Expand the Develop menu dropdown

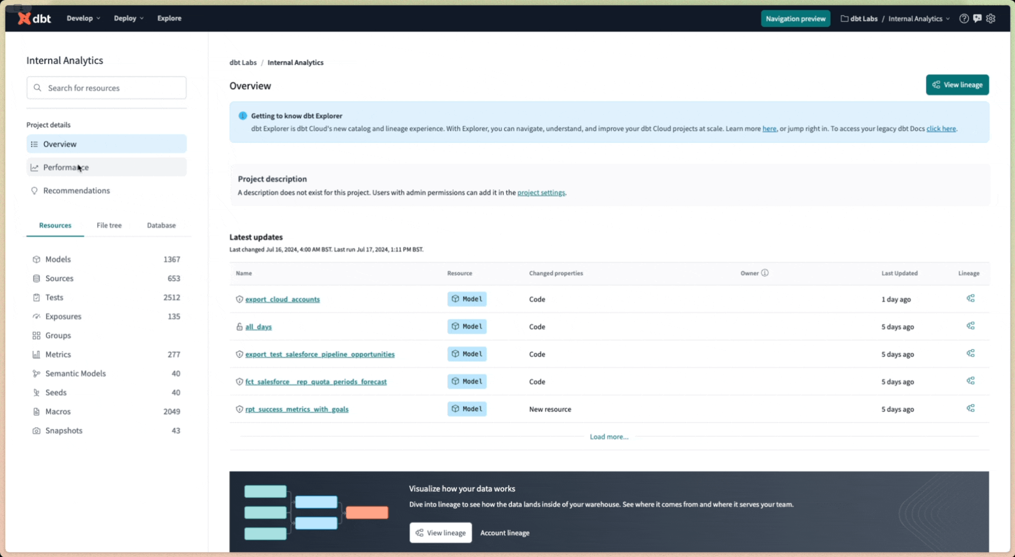click(83, 18)
